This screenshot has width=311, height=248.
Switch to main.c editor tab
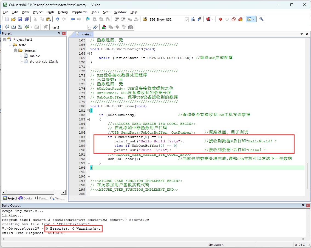coord(84,34)
